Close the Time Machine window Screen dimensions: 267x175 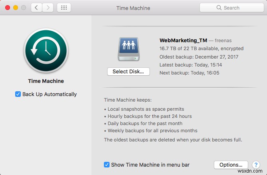(x=8, y=8)
